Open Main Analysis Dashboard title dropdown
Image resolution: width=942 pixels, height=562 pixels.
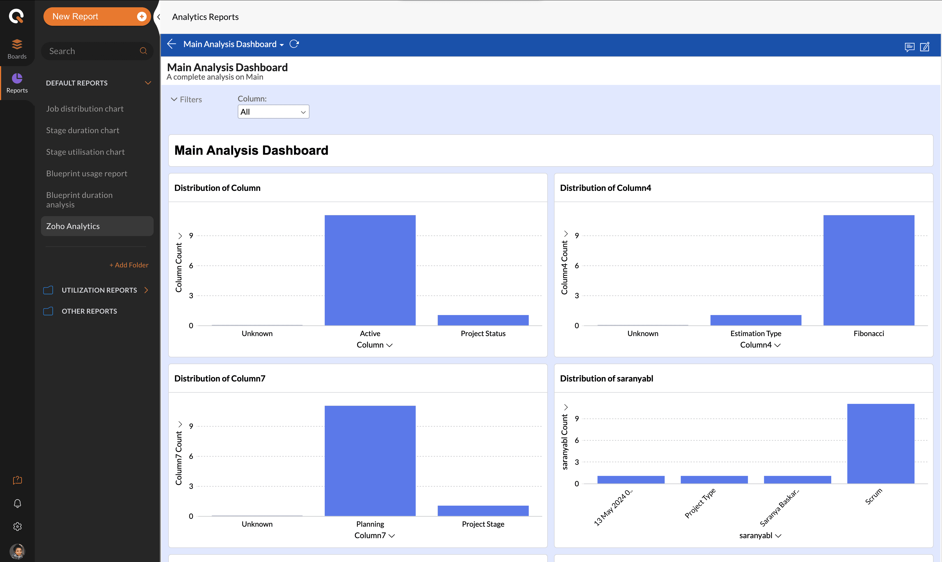(281, 45)
